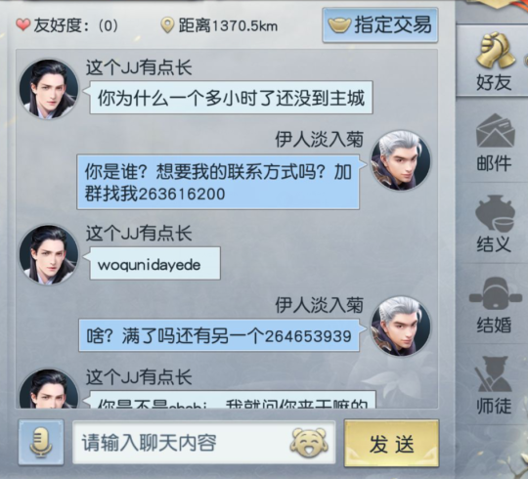
Task: Click second silver-haired avatar near 264653939 message
Action: [400, 326]
